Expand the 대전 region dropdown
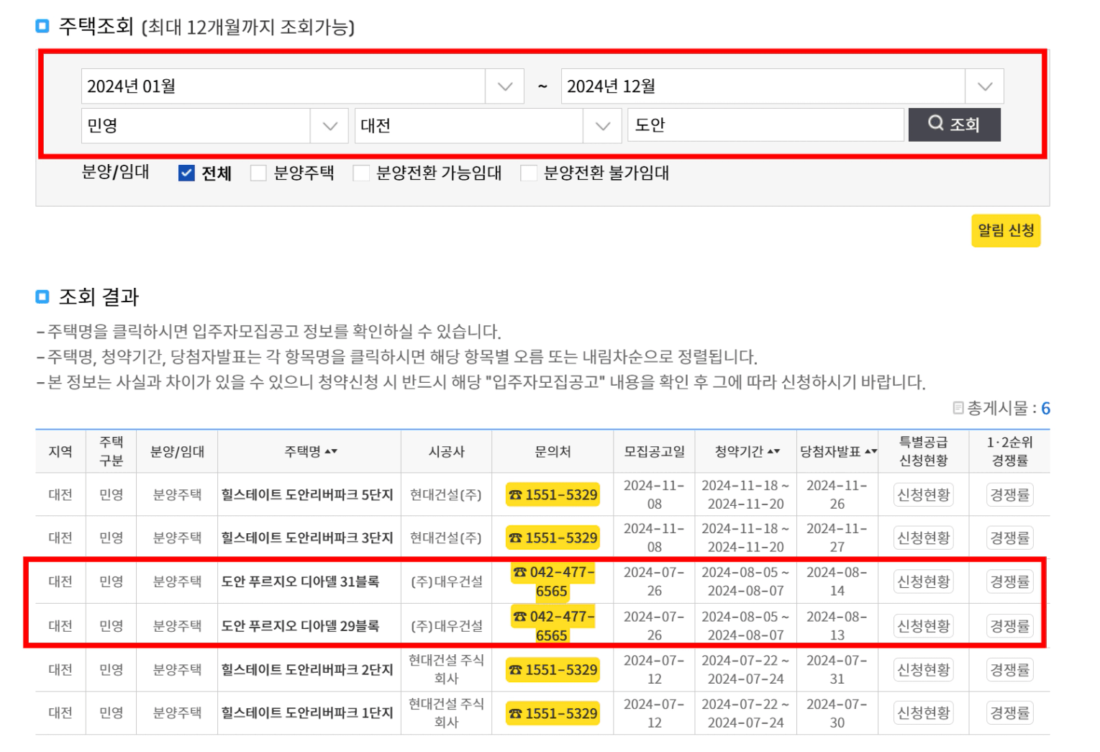The height and width of the screenshot is (752, 1100). pyautogui.click(x=602, y=126)
